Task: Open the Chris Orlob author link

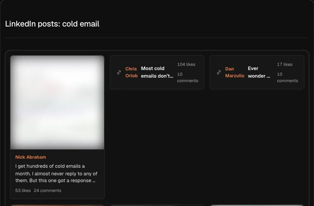Action: coord(131,72)
